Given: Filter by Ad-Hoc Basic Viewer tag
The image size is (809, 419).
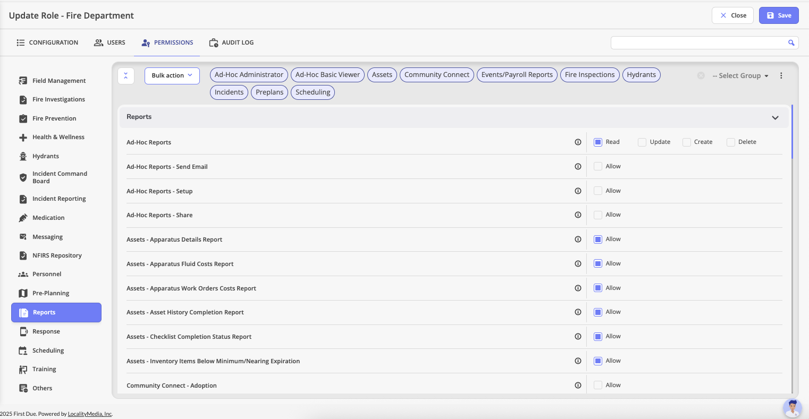Looking at the screenshot, I should pyautogui.click(x=327, y=75).
